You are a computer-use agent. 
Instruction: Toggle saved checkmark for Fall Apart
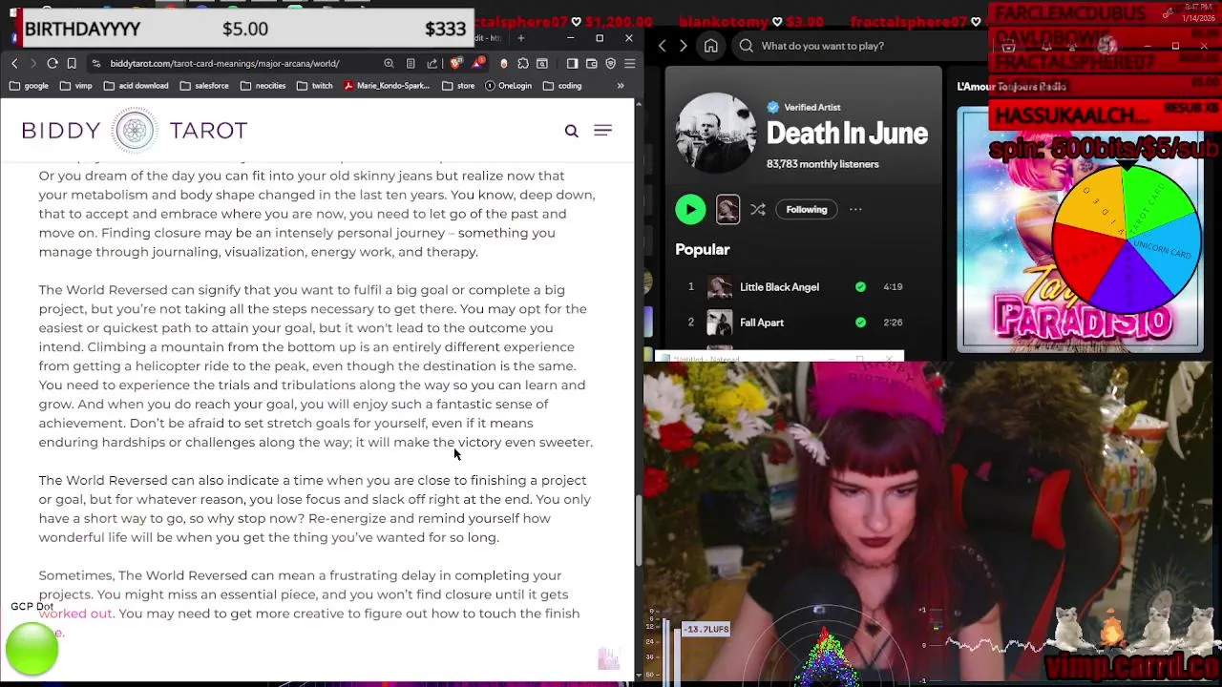[x=860, y=323]
